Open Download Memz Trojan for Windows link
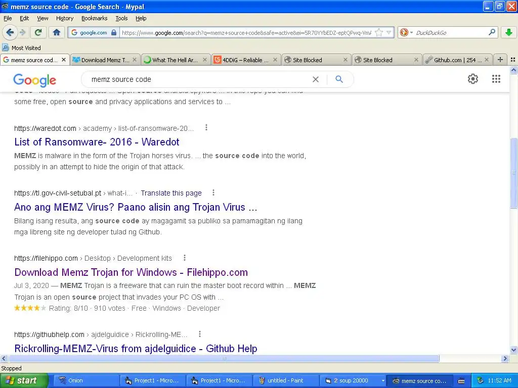The height and width of the screenshot is (388, 518). coord(131,272)
